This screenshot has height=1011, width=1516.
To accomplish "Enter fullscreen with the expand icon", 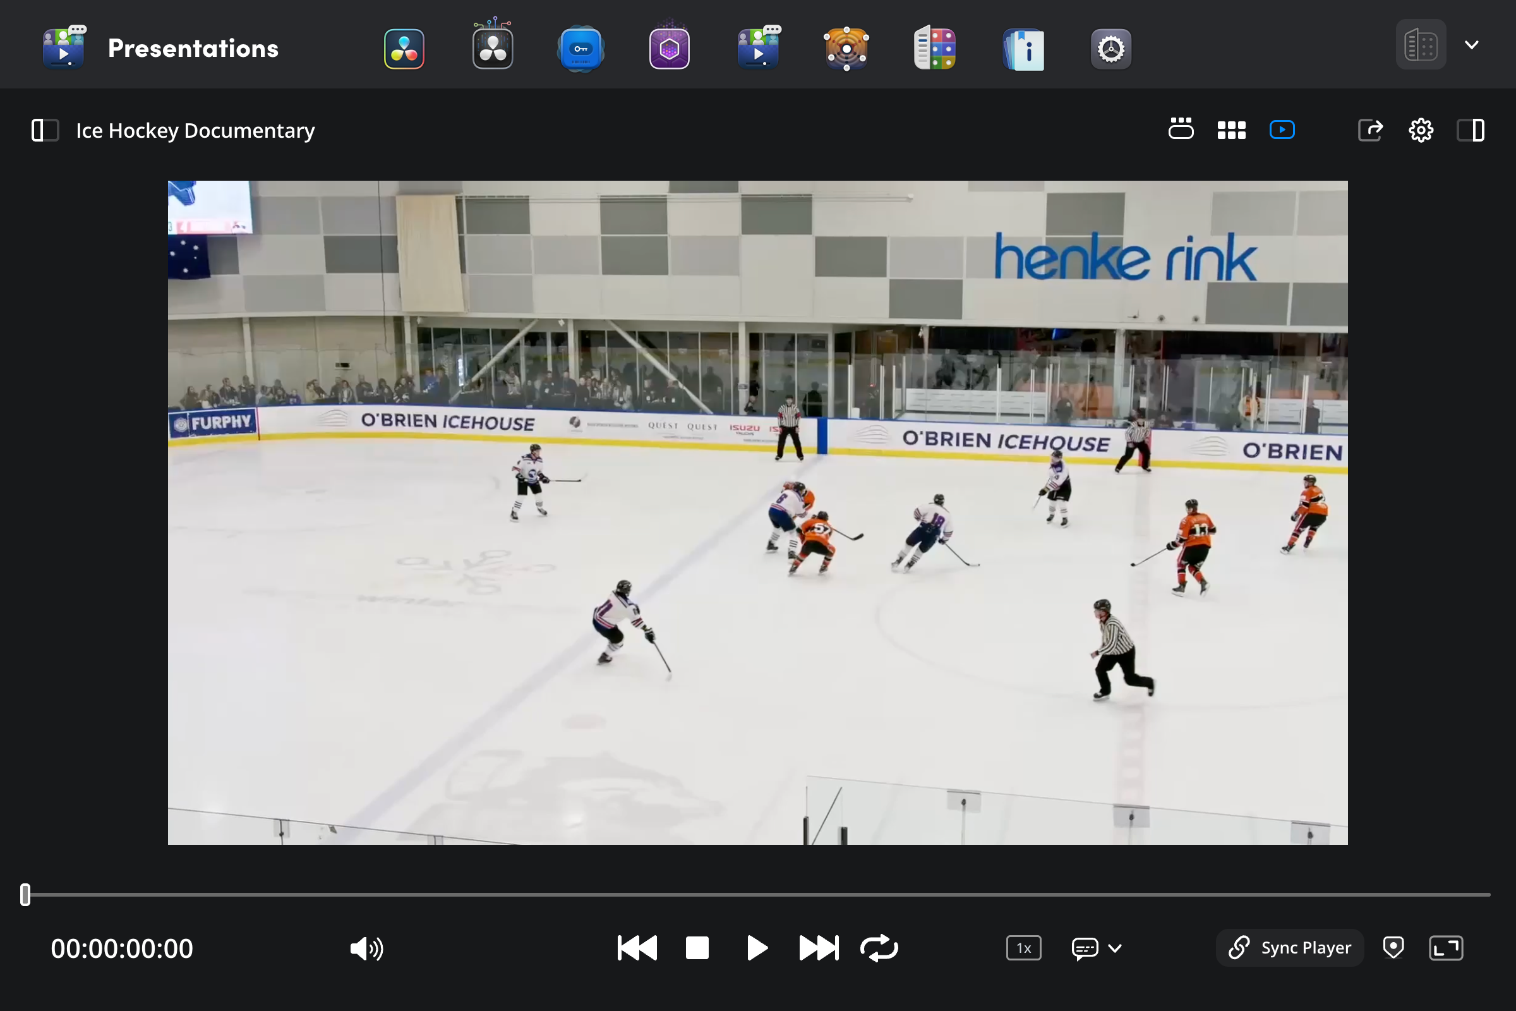I will pos(1446,948).
